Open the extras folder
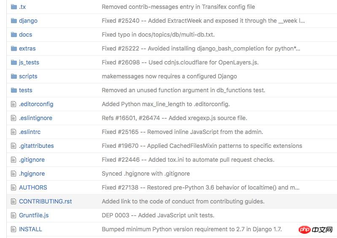This screenshot has width=337, height=238. [27, 48]
